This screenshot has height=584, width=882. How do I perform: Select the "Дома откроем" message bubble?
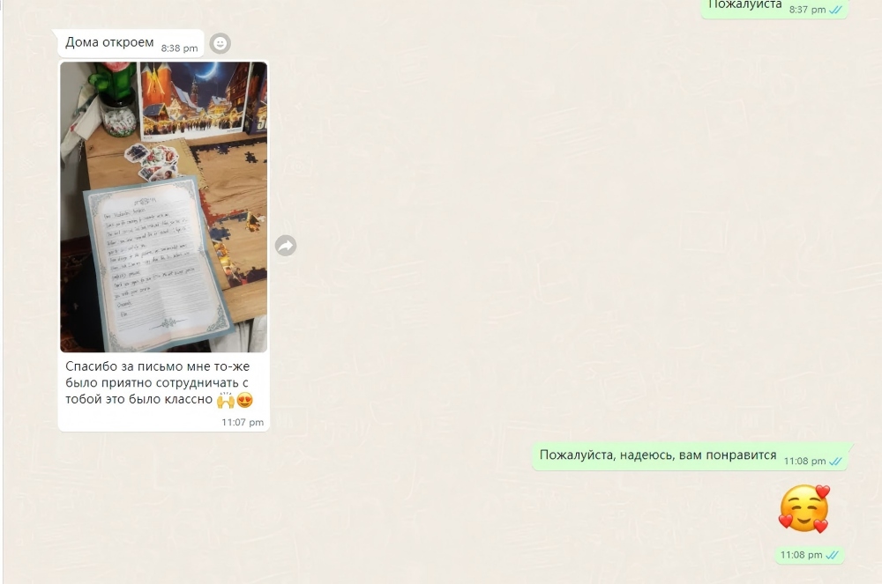pyautogui.click(x=109, y=42)
